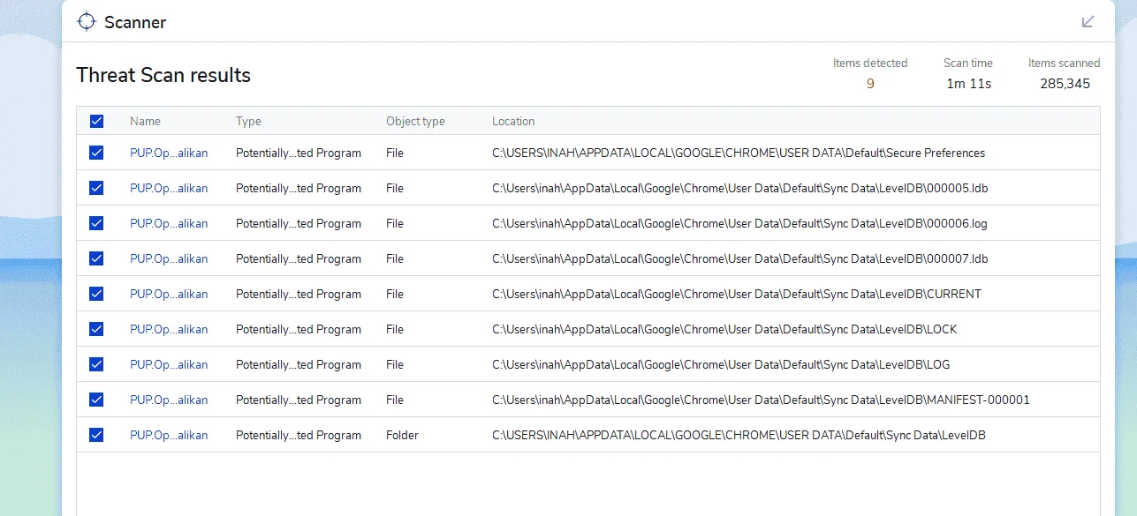1137x516 pixels.
Task: Select the 000007.ldb location path
Action: point(739,258)
